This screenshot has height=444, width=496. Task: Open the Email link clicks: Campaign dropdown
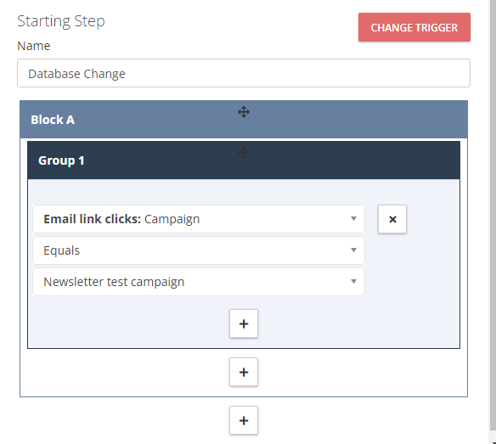[199, 219]
